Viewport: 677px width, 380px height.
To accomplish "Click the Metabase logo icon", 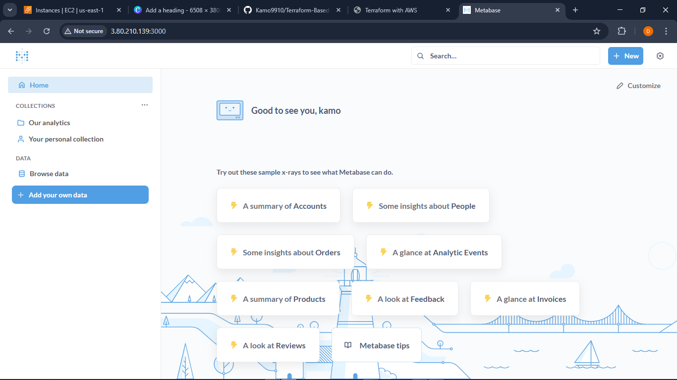I will (22, 56).
